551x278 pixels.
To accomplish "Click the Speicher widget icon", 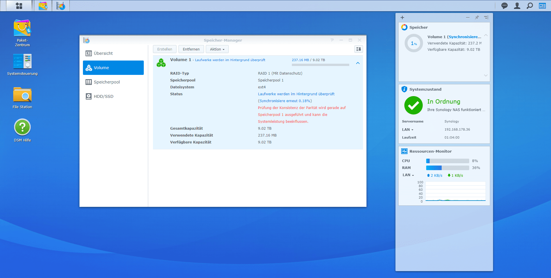I will [x=404, y=27].
